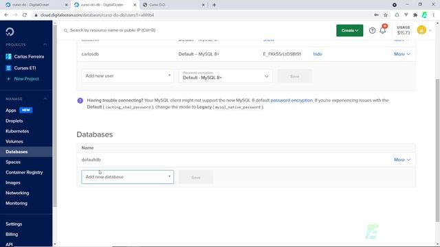Go to Spaces in the sidebar
440x247 pixels.
click(13, 162)
